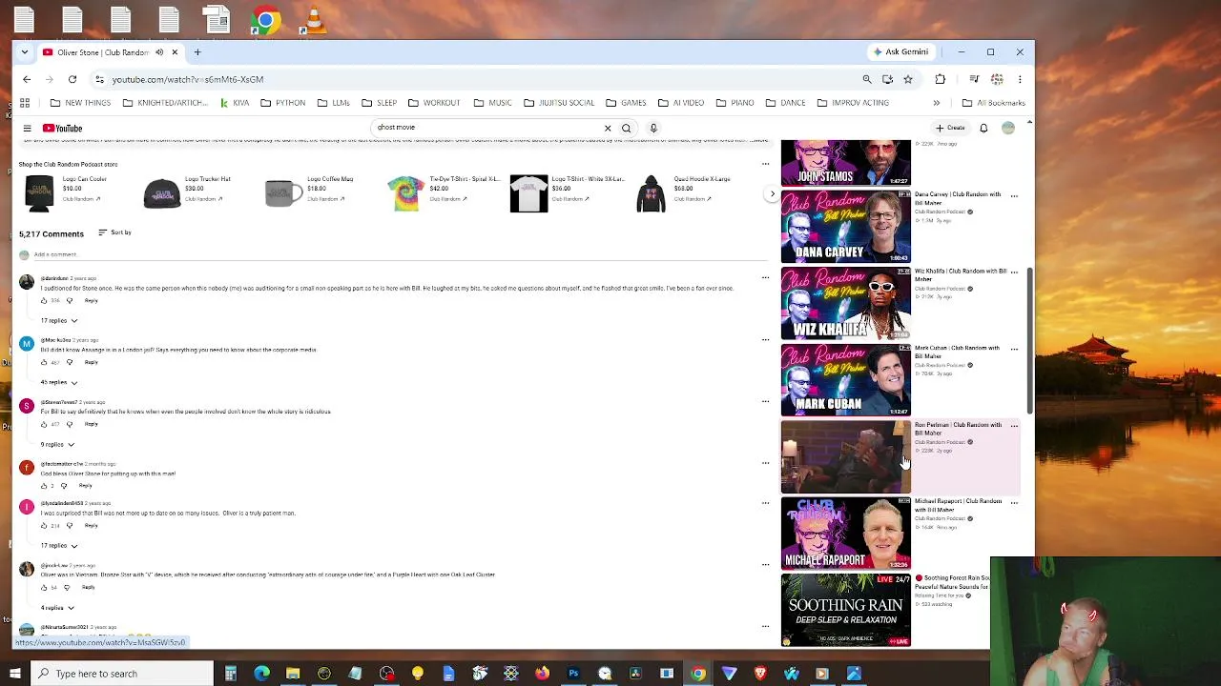Image resolution: width=1221 pixels, height=686 pixels.
Task: Open the Sort by comments dropdown
Action: point(114,232)
